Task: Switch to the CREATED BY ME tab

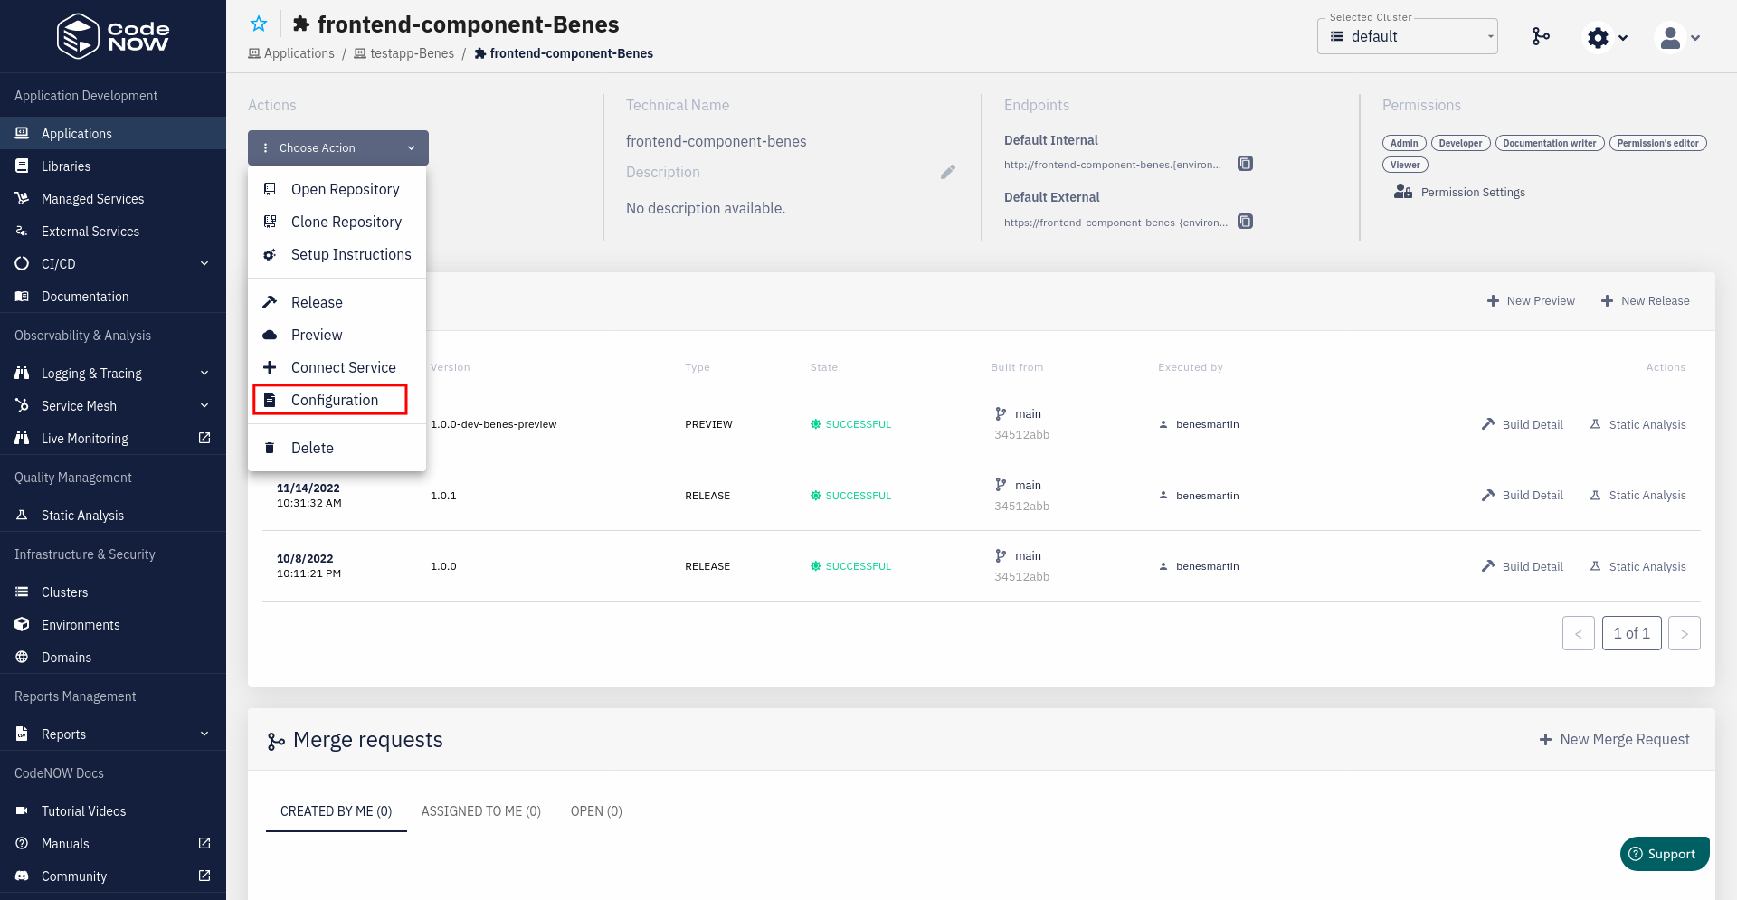Action: click(337, 810)
